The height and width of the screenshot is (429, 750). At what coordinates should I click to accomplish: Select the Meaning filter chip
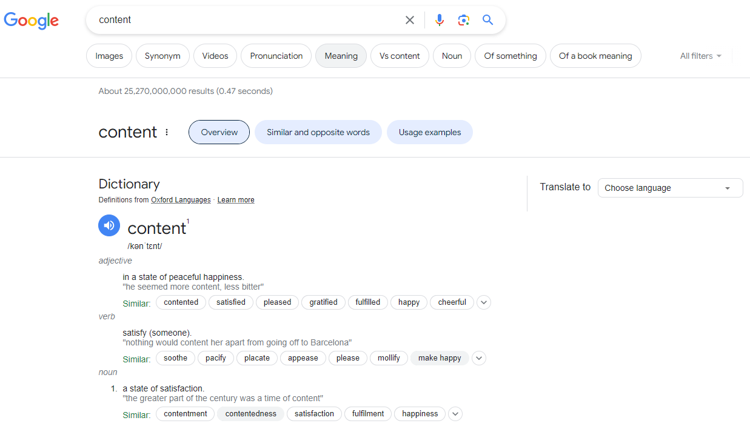pyautogui.click(x=341, y=56)
